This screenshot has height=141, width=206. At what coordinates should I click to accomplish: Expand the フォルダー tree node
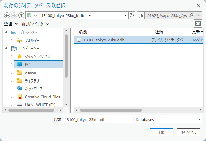click(x=11, y=40)
